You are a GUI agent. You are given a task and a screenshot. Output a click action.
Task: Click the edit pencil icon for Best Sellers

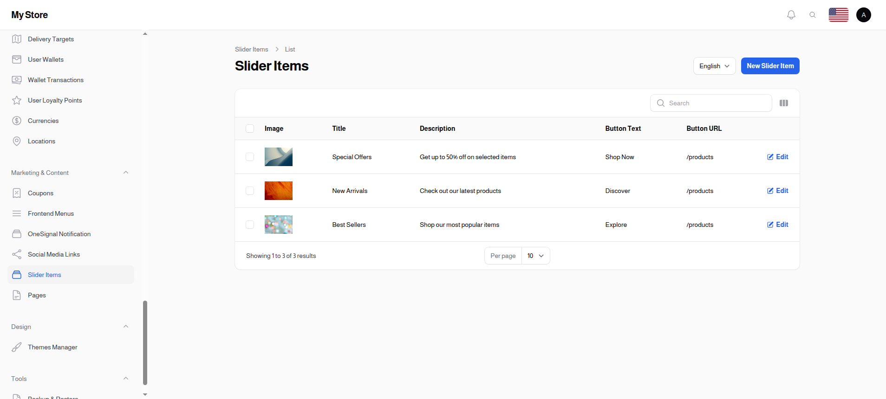[770, 225]
